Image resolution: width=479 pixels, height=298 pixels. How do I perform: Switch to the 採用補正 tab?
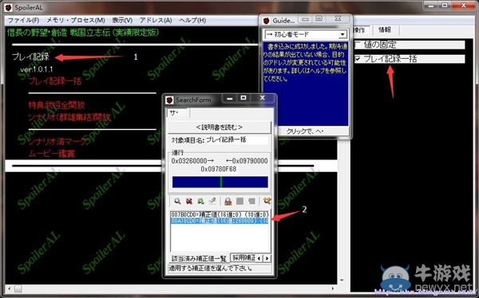[x=243, y=257]
